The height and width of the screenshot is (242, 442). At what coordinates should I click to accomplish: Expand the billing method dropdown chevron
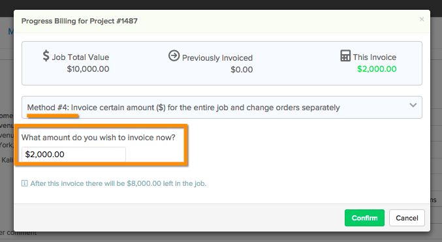413,105
